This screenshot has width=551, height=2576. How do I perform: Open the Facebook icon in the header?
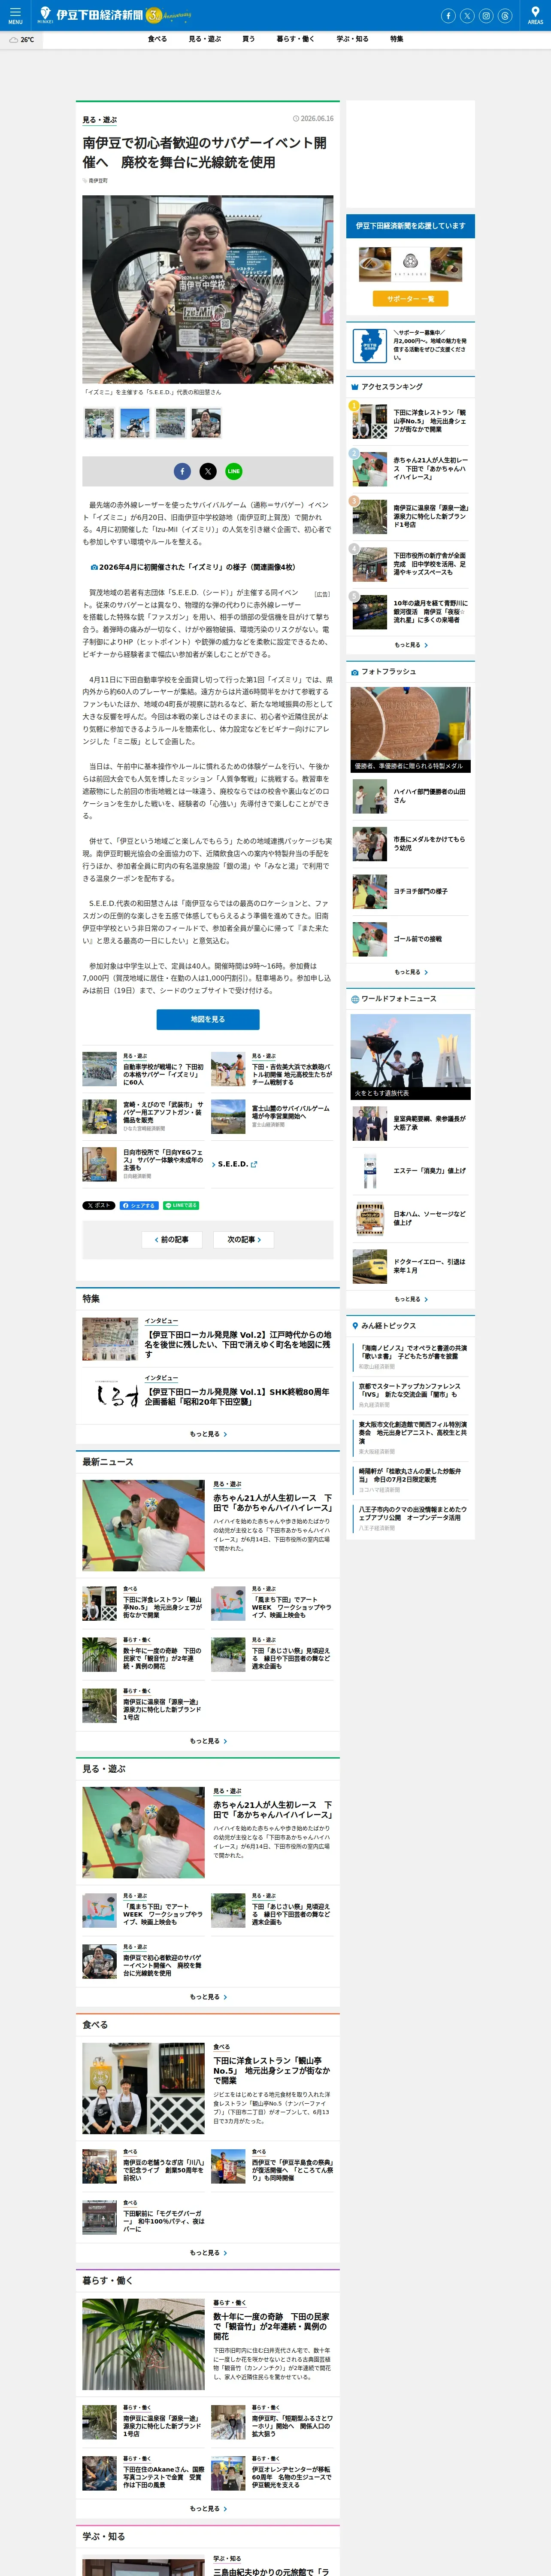448,16
